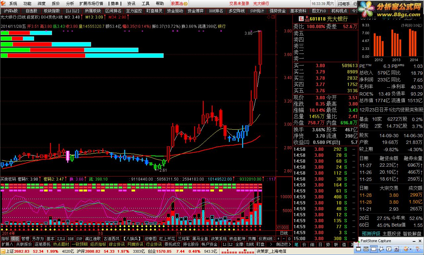Select the 模板 bottom tab

15,238
